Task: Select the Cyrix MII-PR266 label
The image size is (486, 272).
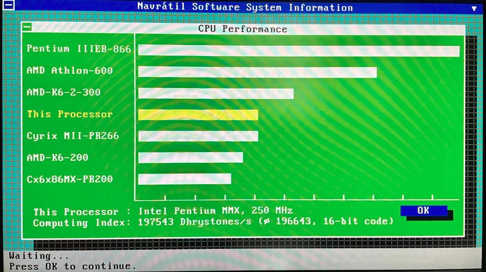Action: click(x=73, y=136)
